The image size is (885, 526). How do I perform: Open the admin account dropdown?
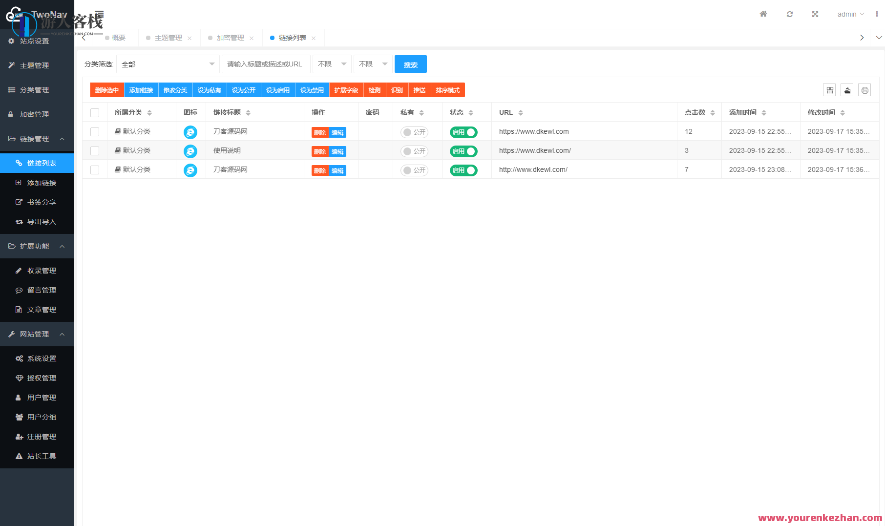[x=850, y=14]
